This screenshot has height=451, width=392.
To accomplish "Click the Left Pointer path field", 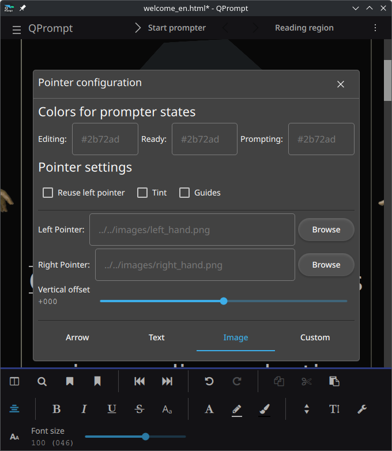I will (192, 230).
